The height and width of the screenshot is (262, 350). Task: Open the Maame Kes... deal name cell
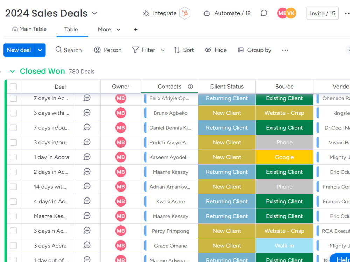coord(50,216)
